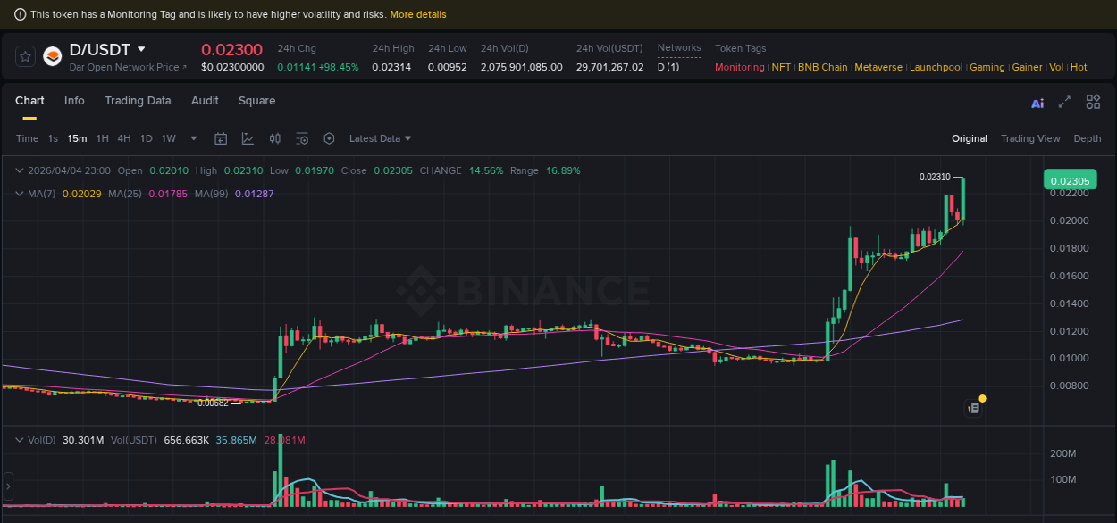Select the Launchpool token tag
The height and width of the screenshot is (523, 1117).
tap(936, 67)
